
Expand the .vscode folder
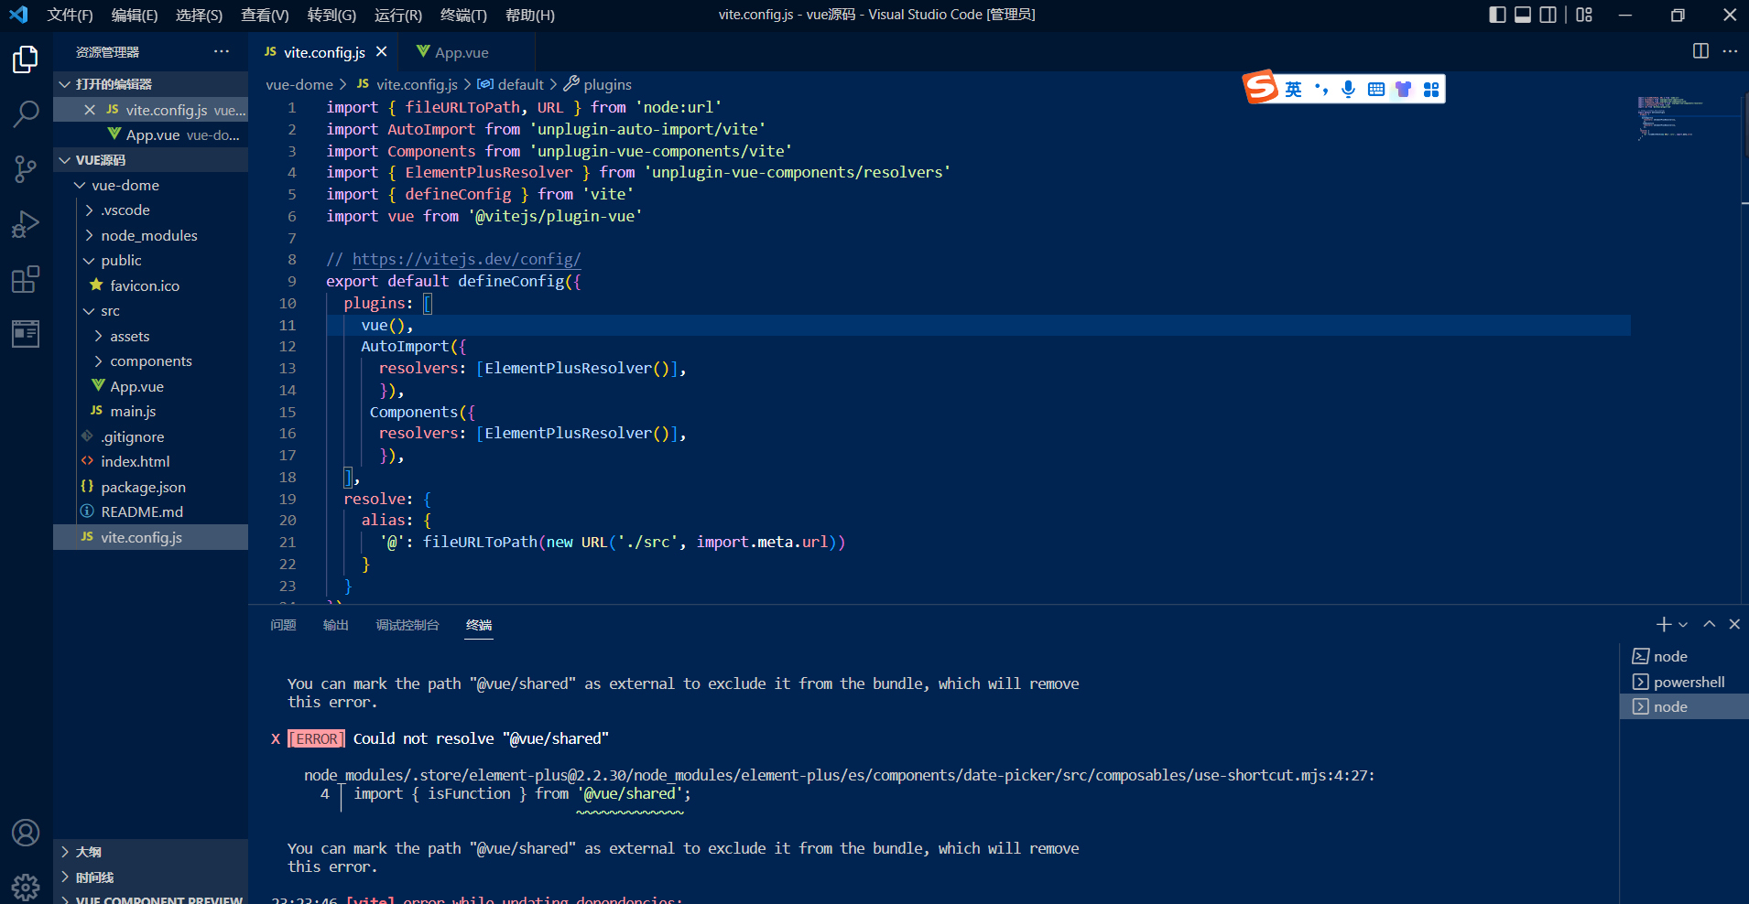pyautogui.click(x=150, y=210)
